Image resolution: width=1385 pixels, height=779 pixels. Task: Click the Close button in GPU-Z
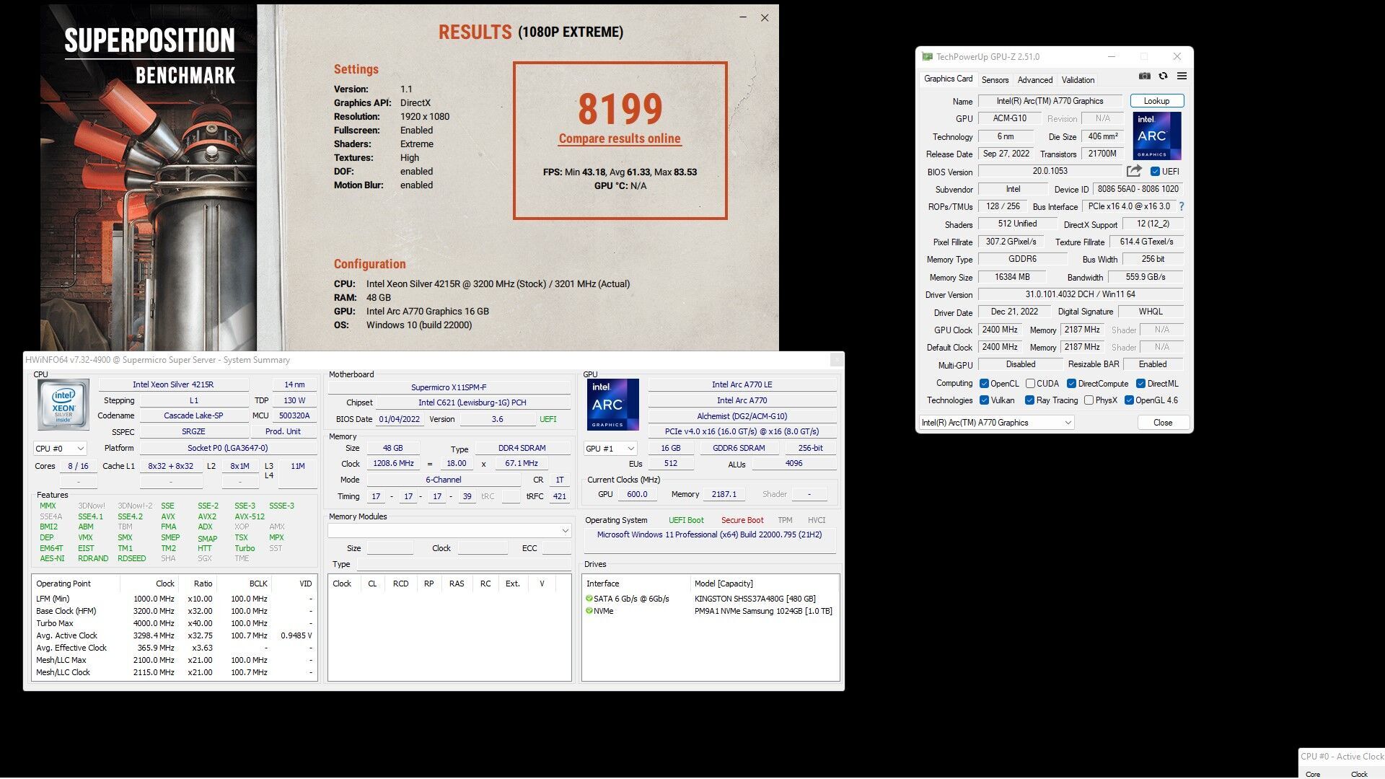point(1163,423)
